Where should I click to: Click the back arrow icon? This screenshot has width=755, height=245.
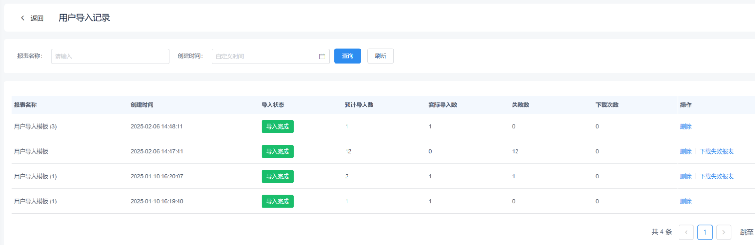pos(23,18)
